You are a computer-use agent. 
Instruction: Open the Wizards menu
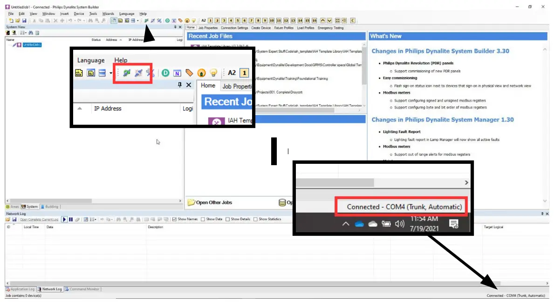coord(108,14)
